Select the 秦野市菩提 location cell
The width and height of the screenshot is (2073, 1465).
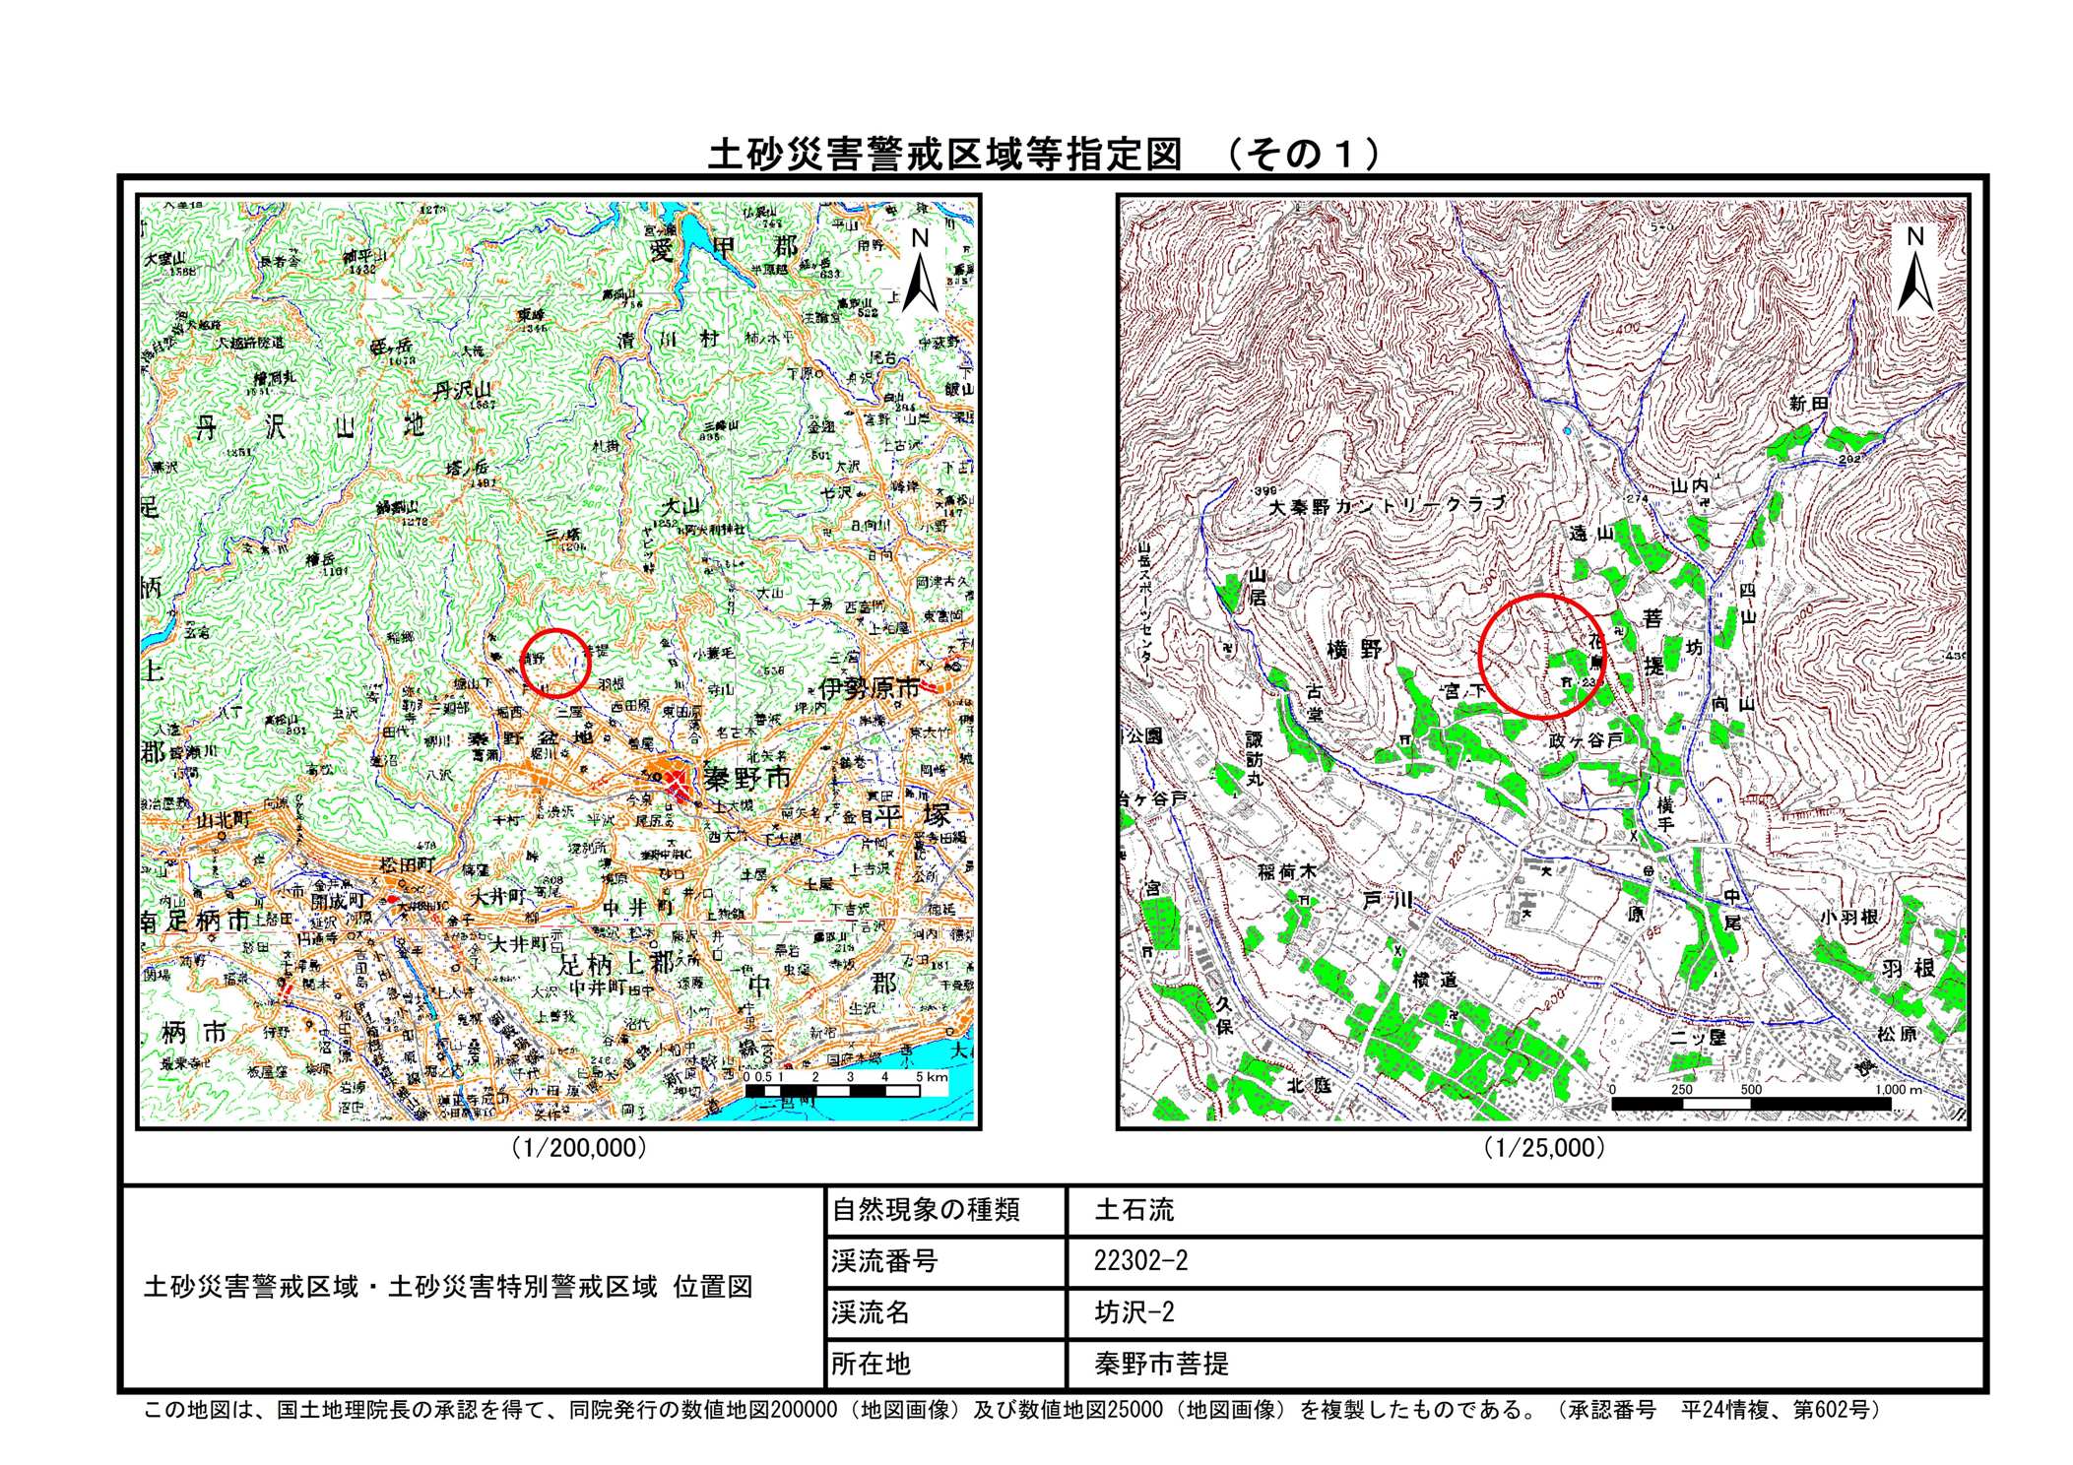(1161, 1364)
